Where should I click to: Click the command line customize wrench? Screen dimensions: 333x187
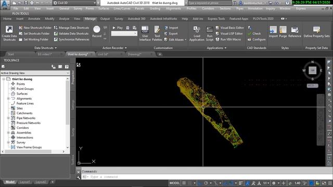(x=79, y=177)
